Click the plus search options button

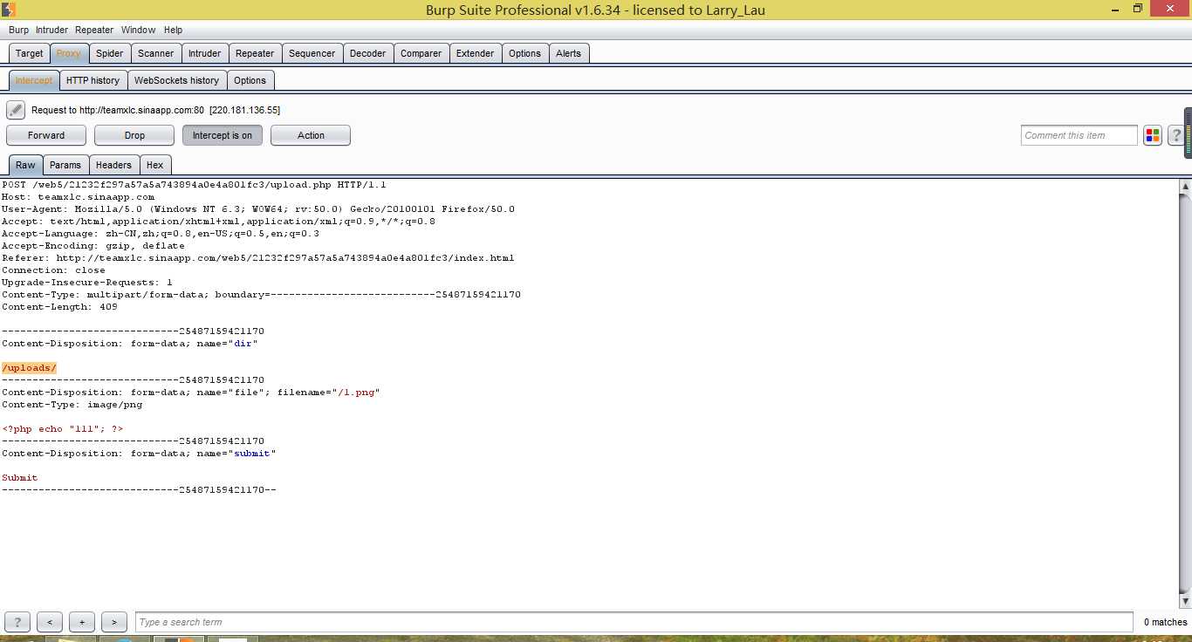(82, 622)
